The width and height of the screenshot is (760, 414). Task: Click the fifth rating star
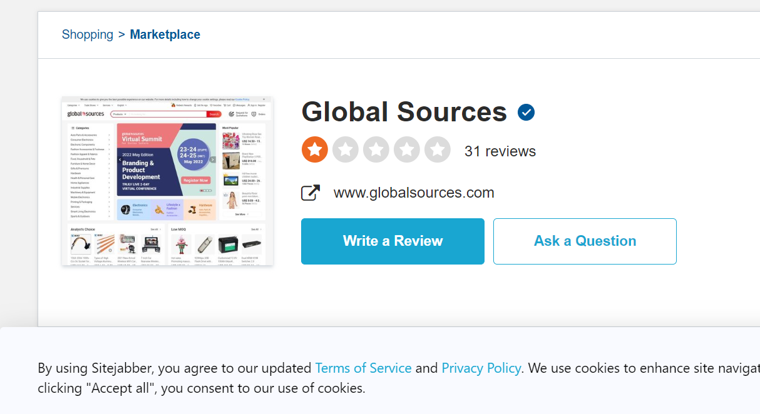pos(438,149)
